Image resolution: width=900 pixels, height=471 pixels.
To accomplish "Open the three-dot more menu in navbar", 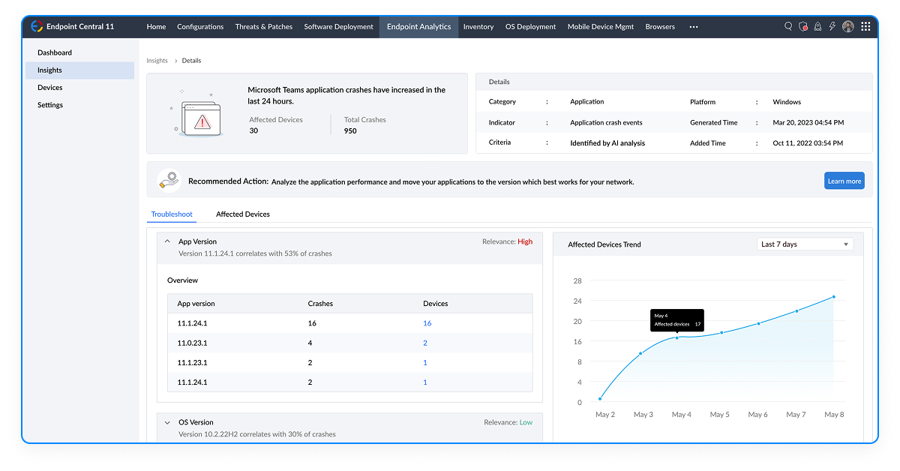I will coord(694,27).
